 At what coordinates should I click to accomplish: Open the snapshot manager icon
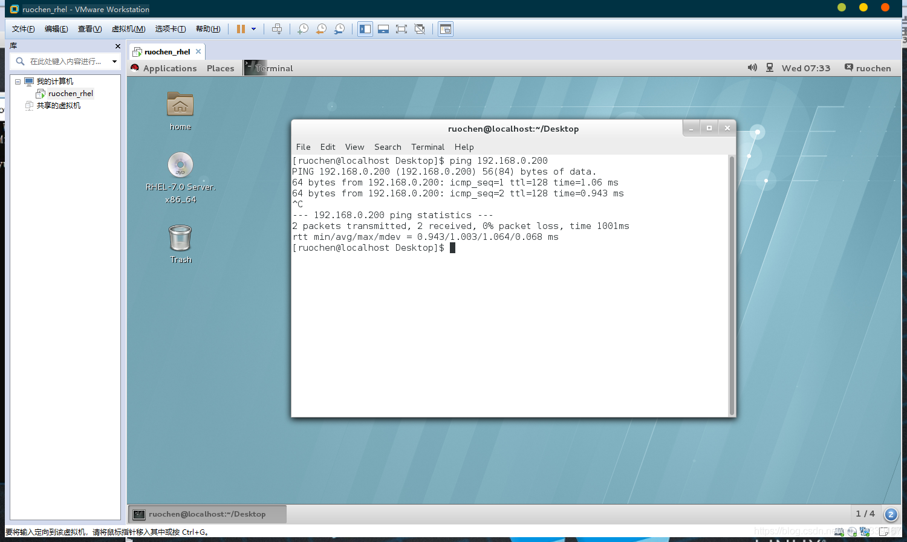tap(340, 29)
